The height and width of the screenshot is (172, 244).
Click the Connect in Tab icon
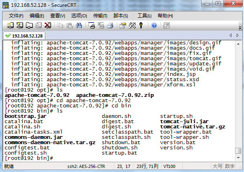[29, 25]
